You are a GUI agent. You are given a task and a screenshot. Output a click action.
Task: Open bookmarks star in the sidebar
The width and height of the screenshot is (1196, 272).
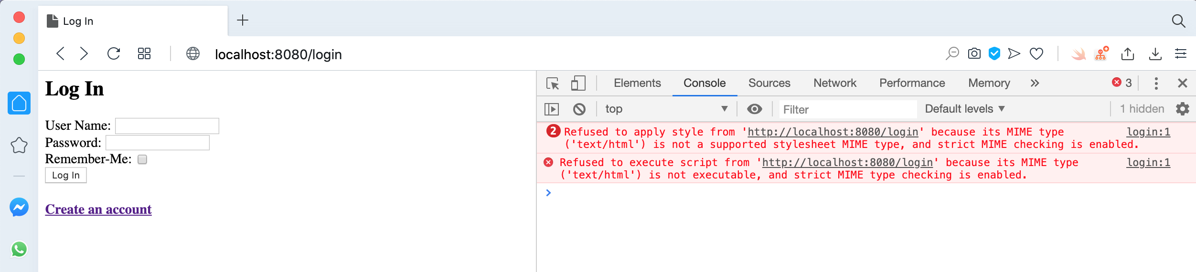click(x=19, y=145)
